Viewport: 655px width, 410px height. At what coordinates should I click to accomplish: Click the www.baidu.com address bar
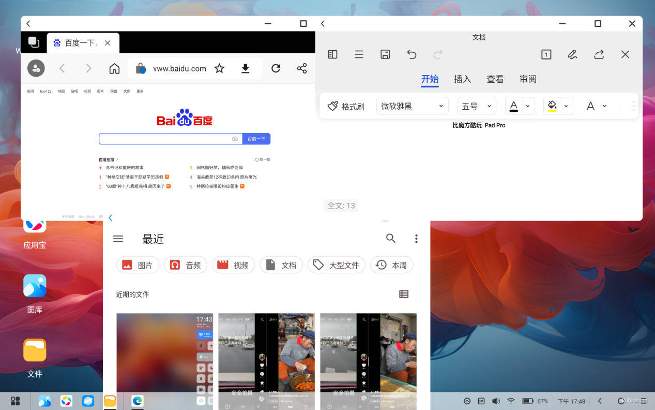[x=179, y=68]
